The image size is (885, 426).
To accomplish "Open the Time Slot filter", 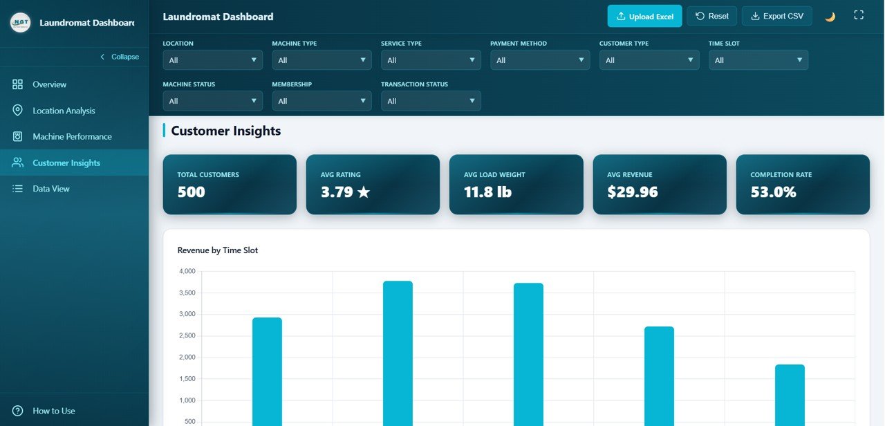I will [758, 60].
